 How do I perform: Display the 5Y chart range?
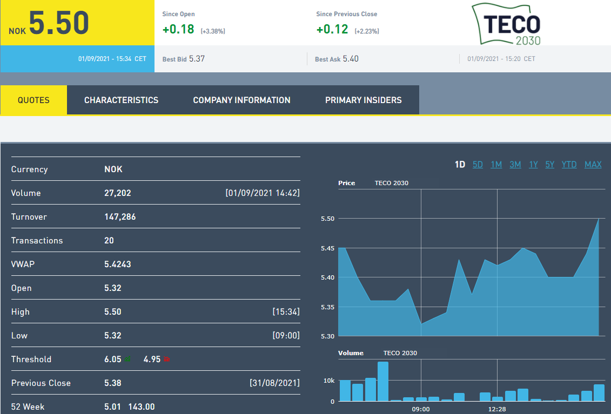(x=549, y=164)
